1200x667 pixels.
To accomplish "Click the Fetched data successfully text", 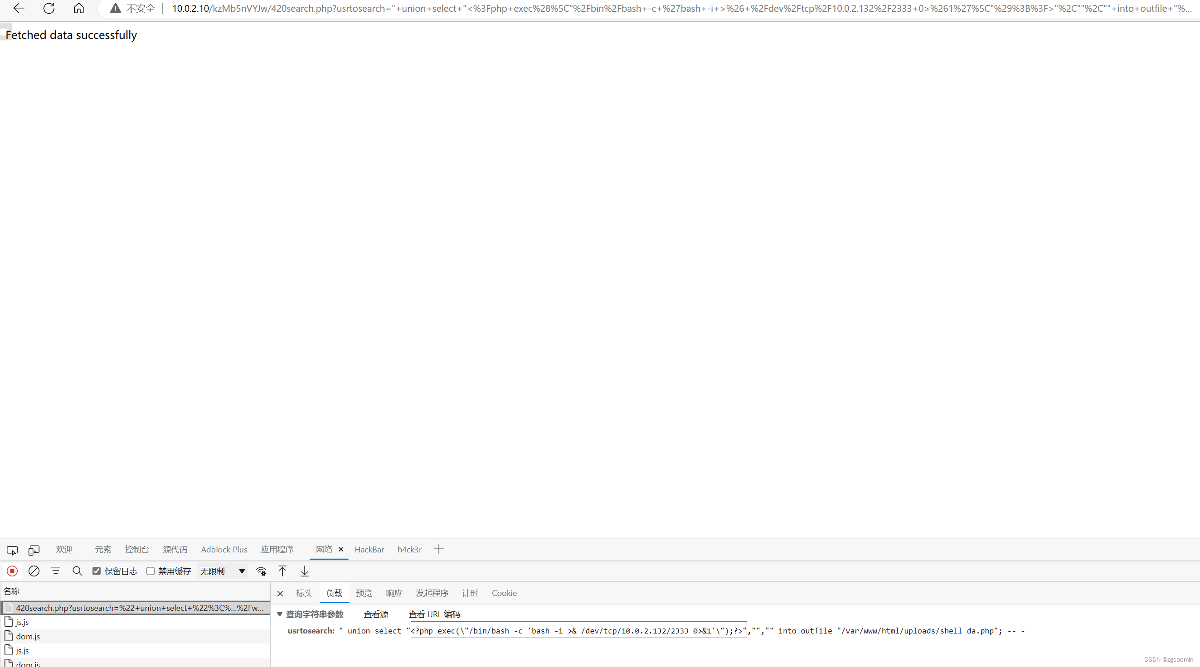I will 71,35.
